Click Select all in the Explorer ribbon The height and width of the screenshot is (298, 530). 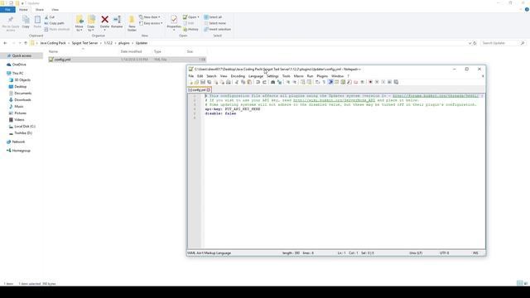pos(213,17)
